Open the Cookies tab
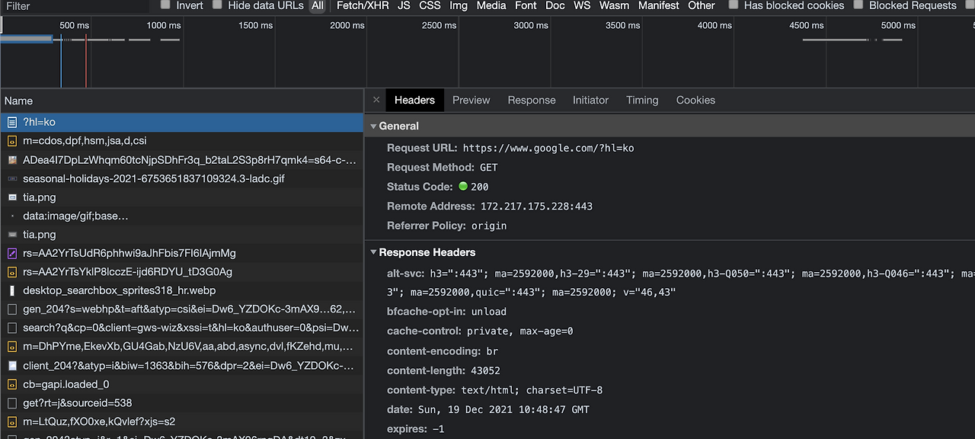Image resolution: width=975 pixels, height=439 pixels. (695, 100)
